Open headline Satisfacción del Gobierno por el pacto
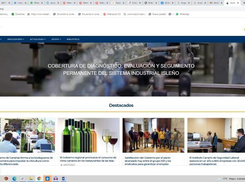The height and width of the screenshot is (182, 245). [x=148, y=161]
